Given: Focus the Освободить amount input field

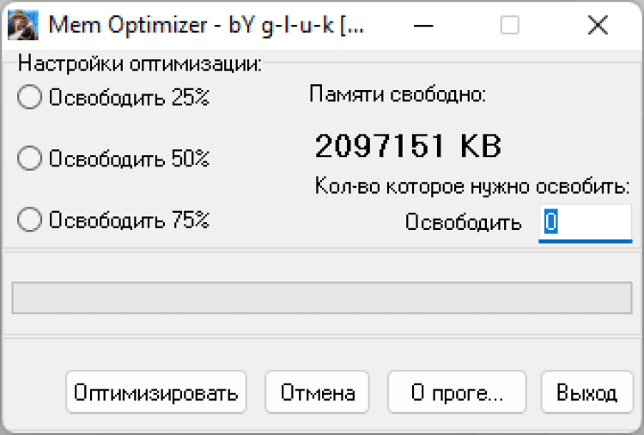Looking at the screenshot, I should click(585, 222).
